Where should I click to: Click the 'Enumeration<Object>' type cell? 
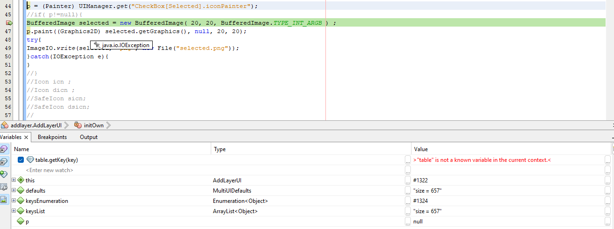pyautogui.click(x=240, y=201)
